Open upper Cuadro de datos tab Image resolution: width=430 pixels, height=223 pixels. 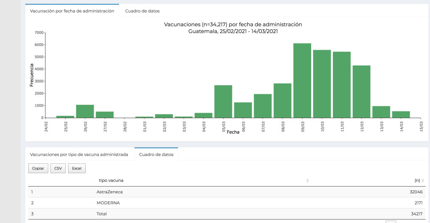point(142,11)
